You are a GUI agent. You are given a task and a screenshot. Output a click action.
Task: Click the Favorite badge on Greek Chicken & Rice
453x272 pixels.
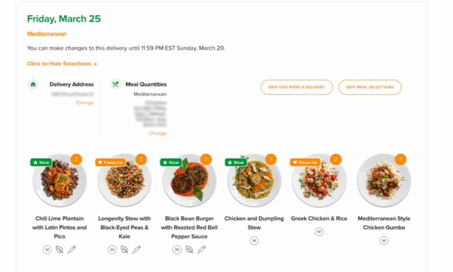(305, 163)
